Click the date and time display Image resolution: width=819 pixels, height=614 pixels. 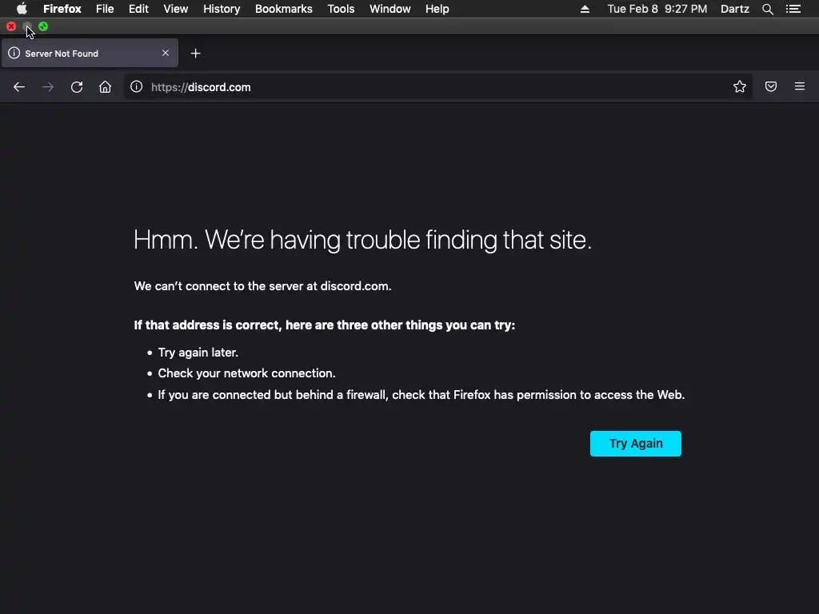657,9
